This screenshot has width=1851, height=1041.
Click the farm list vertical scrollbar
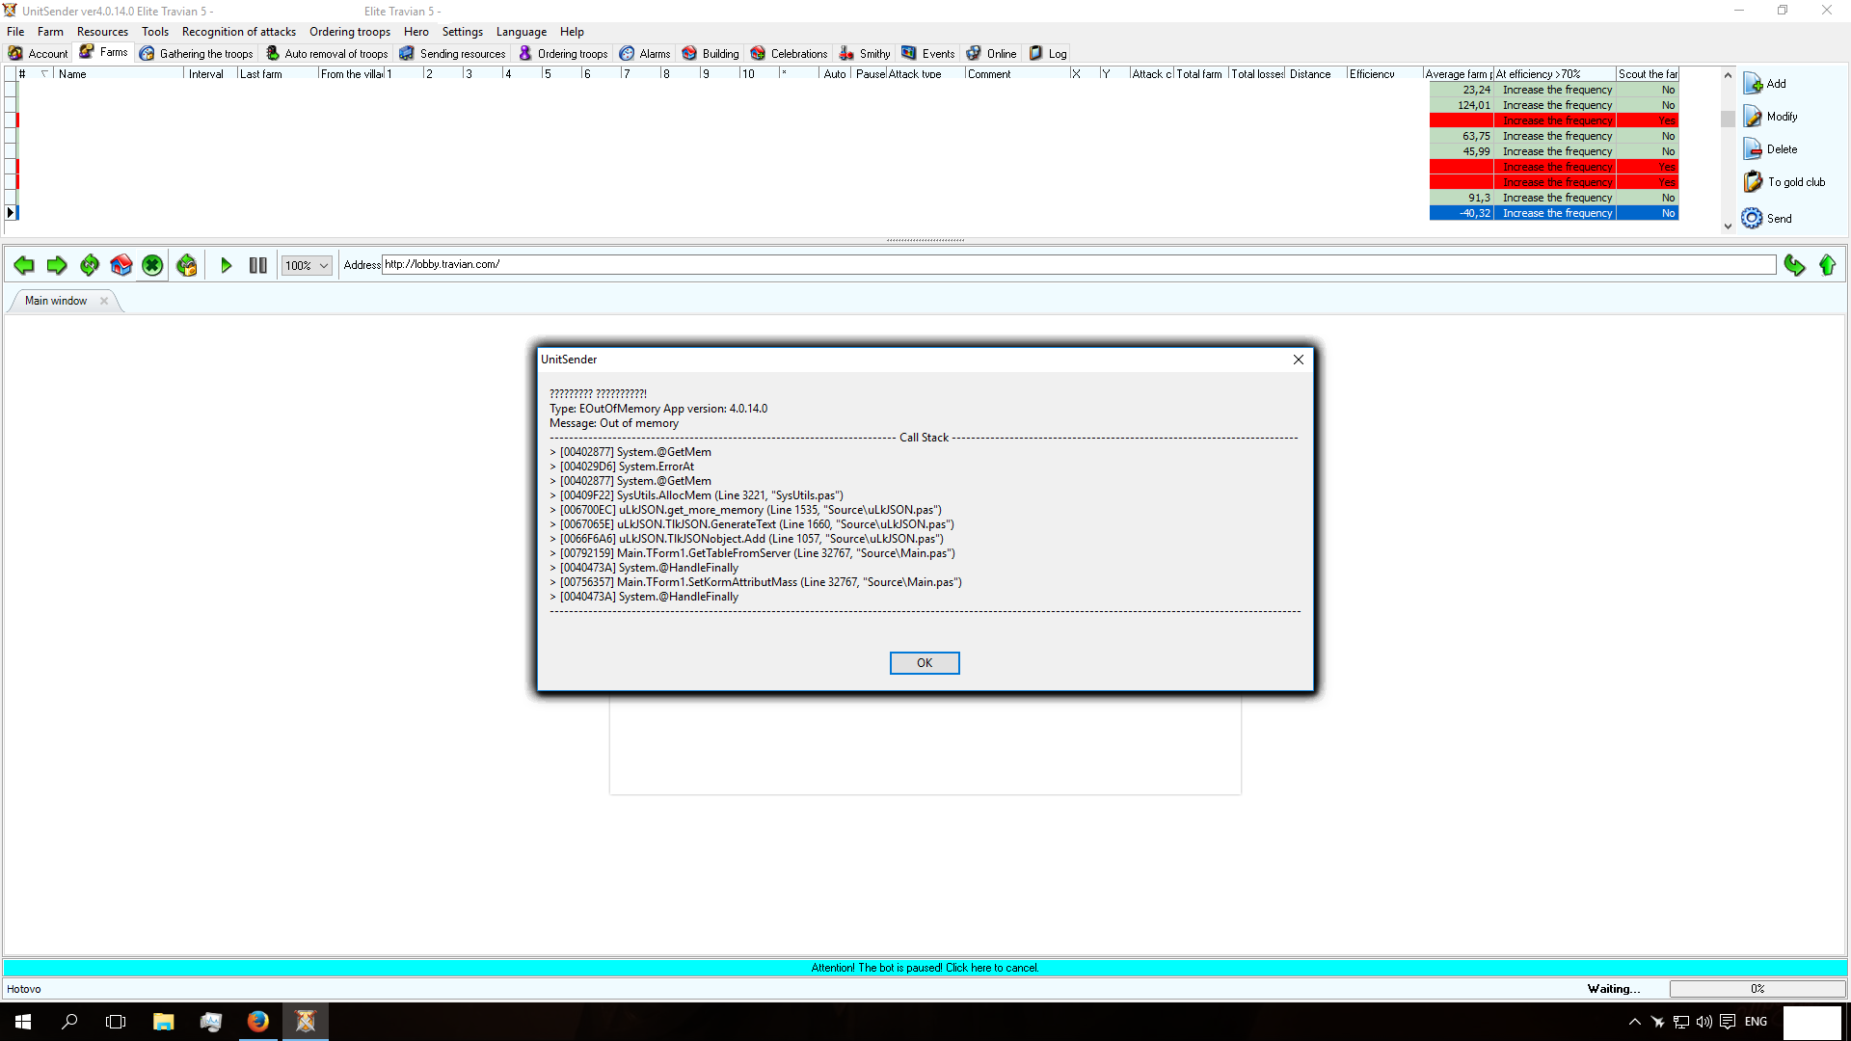[x=1728, y=118]
